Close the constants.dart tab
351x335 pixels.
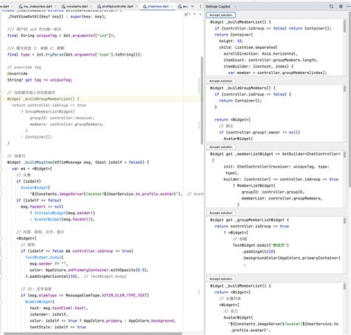point(90,6)
